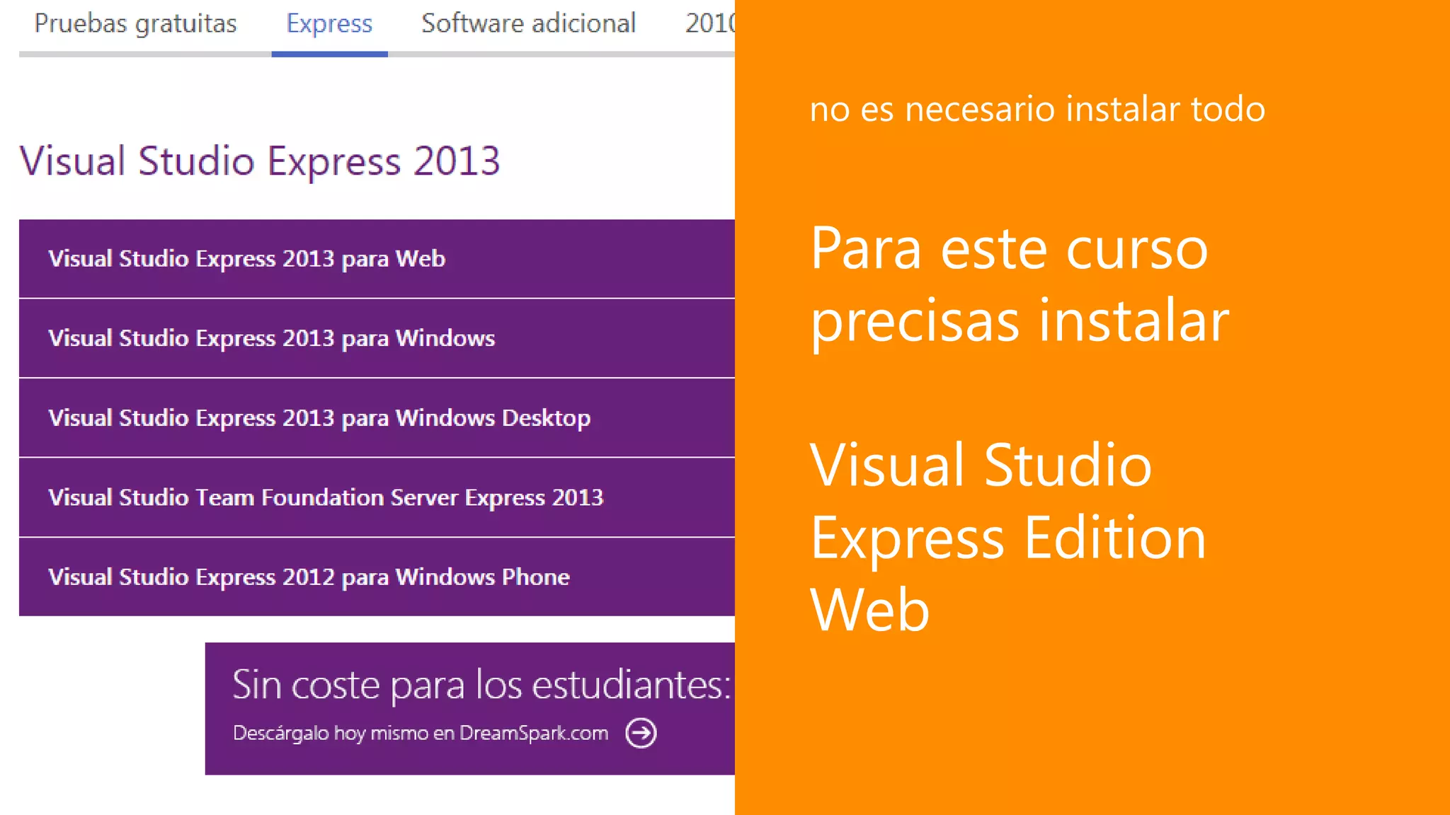Choose Visual Studio Express 2013 para Windows Desktop
Image resolution: width=1450 pixels, height=815 pixels.
[377, 418]
